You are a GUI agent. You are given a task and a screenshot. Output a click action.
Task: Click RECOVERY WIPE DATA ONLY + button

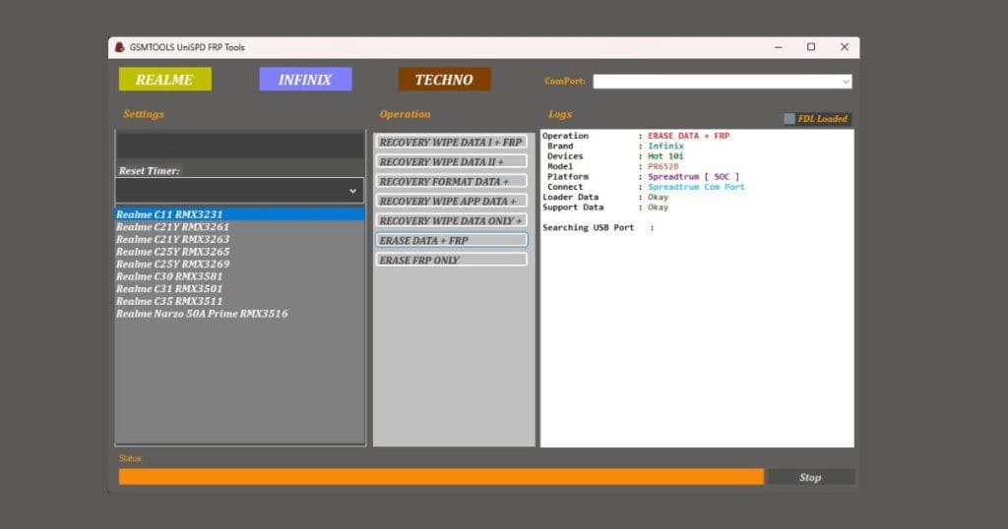pos(451,221)
